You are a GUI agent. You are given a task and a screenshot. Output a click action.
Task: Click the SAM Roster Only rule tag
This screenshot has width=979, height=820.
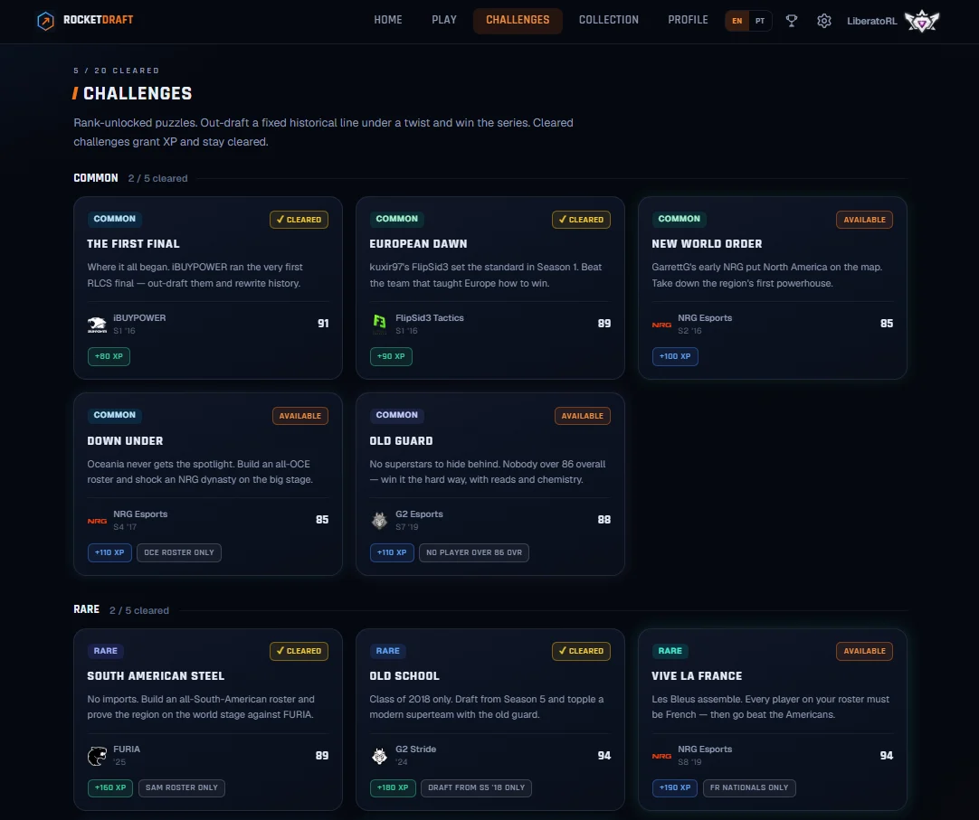pos(182,787)
